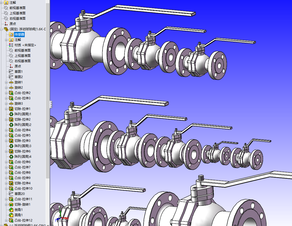Click the 凸台-拉伸7 feature label
This screenshot has width=292, height=226.
point(23,167)
